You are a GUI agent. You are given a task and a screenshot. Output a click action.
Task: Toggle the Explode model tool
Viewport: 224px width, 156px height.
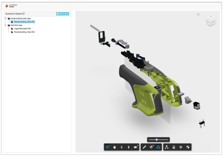158,147
